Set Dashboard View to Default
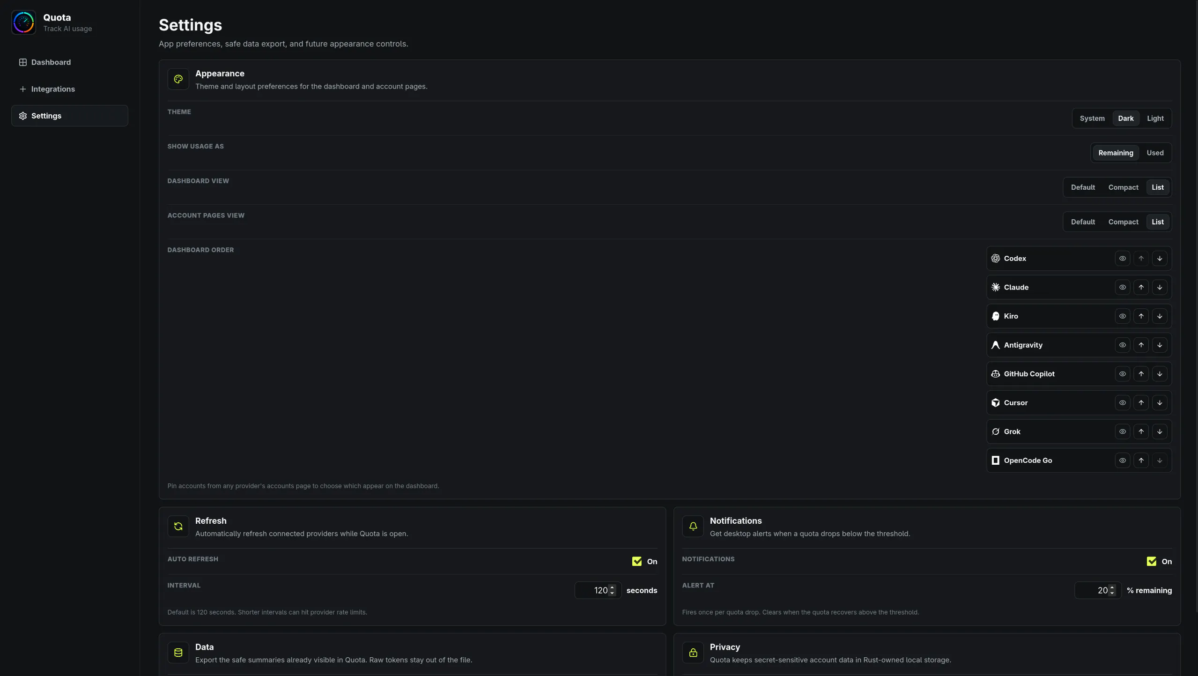The height and width of the screenshot is (676, 1198). pyautogui.click(x=1082, y=187)
